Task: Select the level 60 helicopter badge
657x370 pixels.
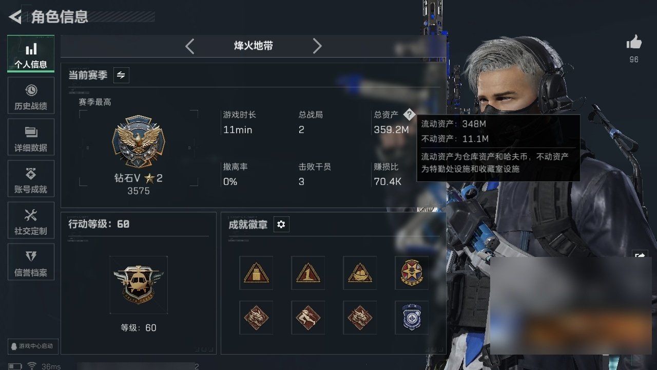Action: [x=139, y=285]
